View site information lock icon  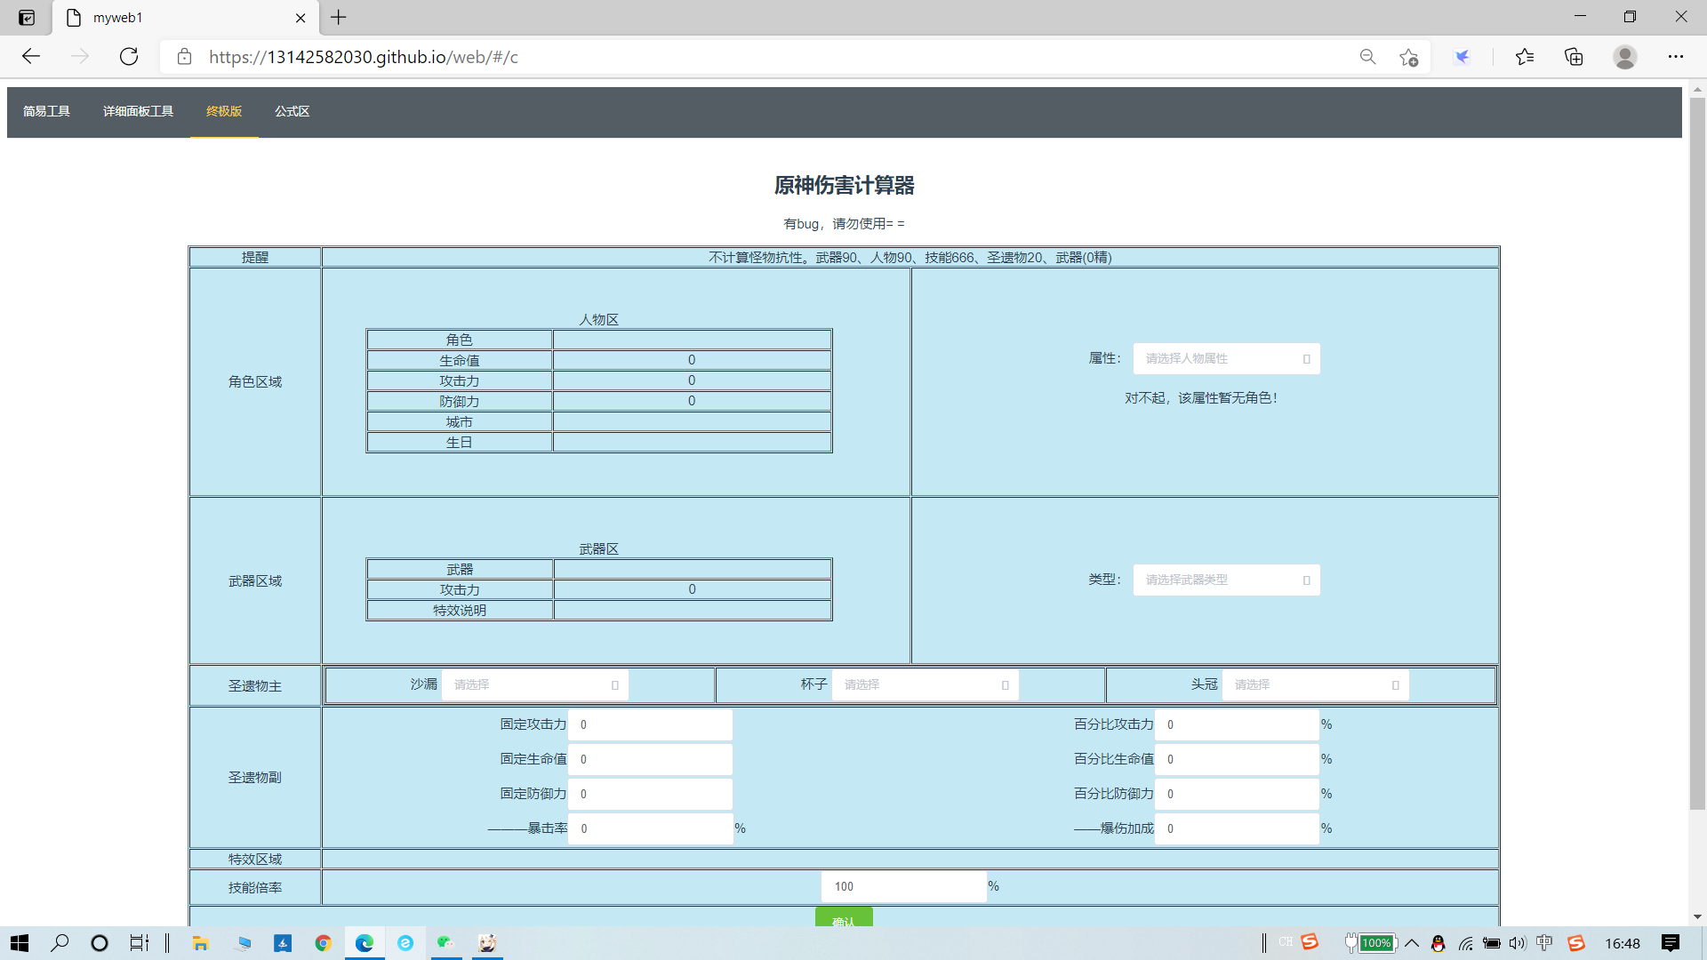184,57
